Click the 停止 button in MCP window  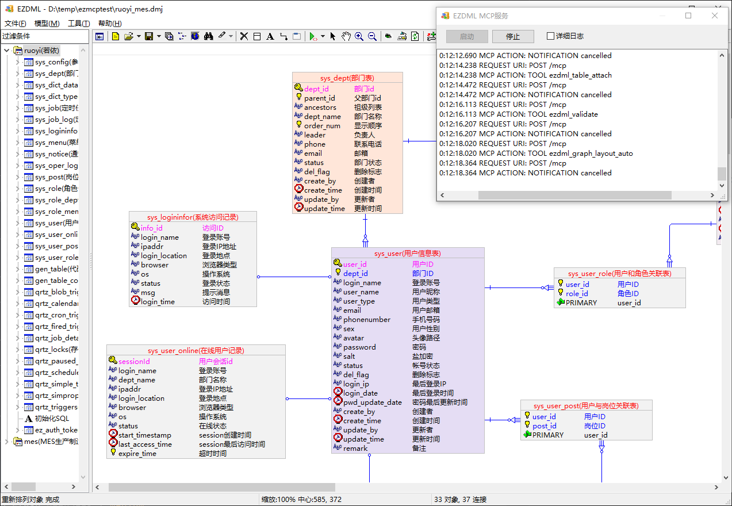[513, 36]
